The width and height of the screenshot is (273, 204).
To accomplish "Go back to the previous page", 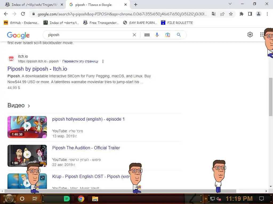I will 6,14.
